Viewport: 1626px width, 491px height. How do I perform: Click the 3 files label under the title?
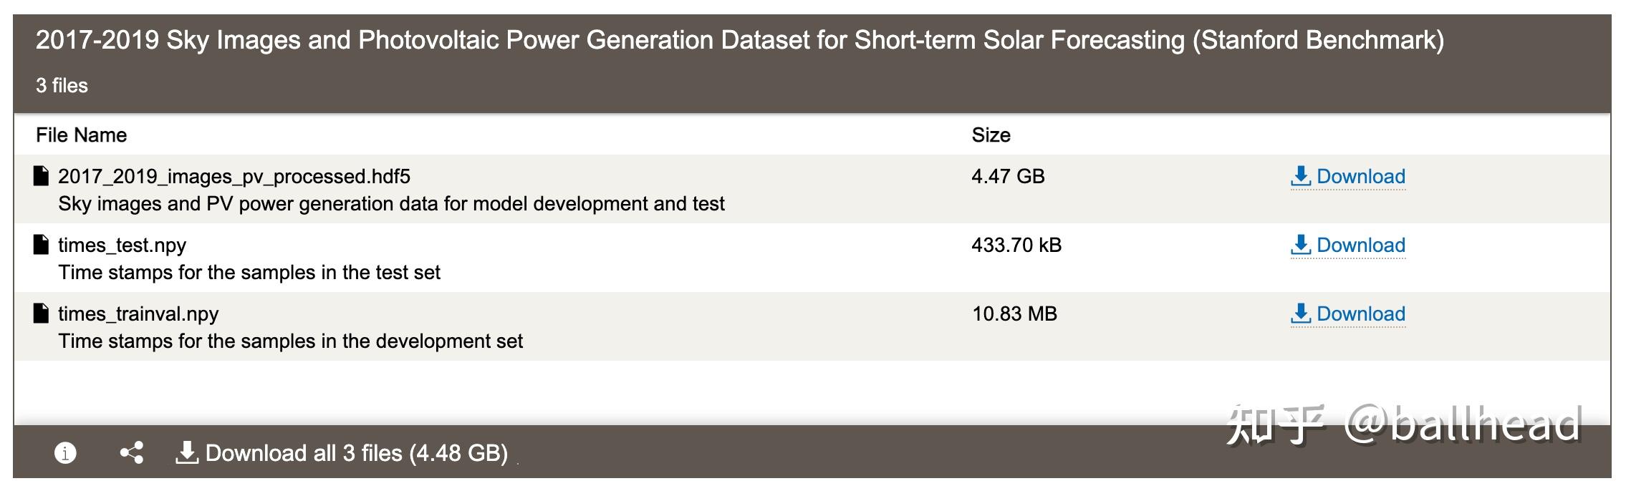tap(61, 85)
